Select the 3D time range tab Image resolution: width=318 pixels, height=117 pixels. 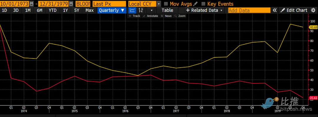[x=16, y=10]
